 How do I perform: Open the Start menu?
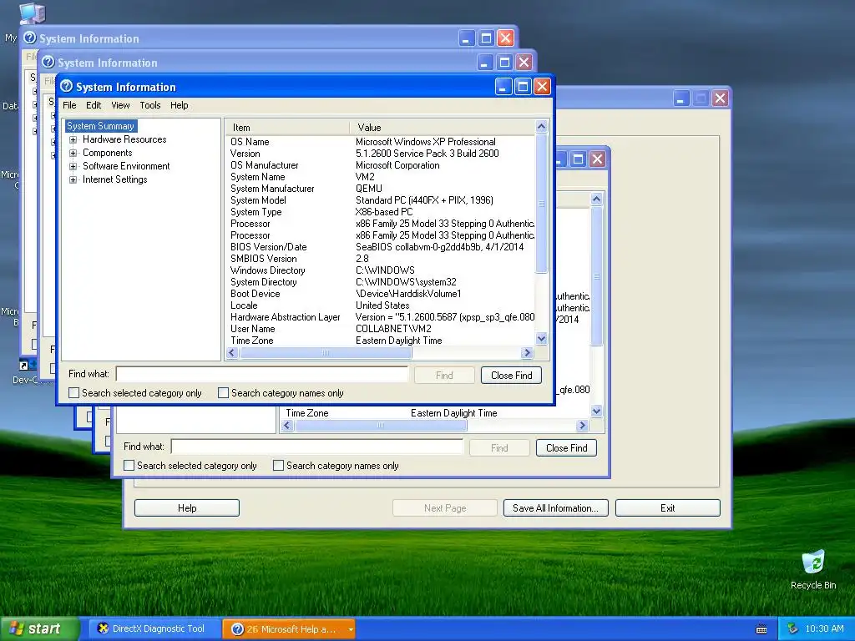tap(39, 629)
